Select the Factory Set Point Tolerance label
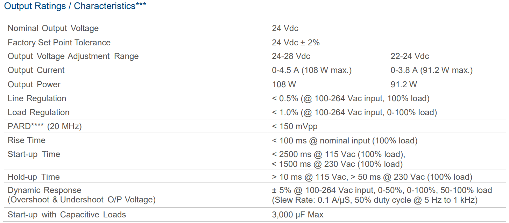Image resolution: width=509 pixels, height=223 pixels. pos(59,43)
